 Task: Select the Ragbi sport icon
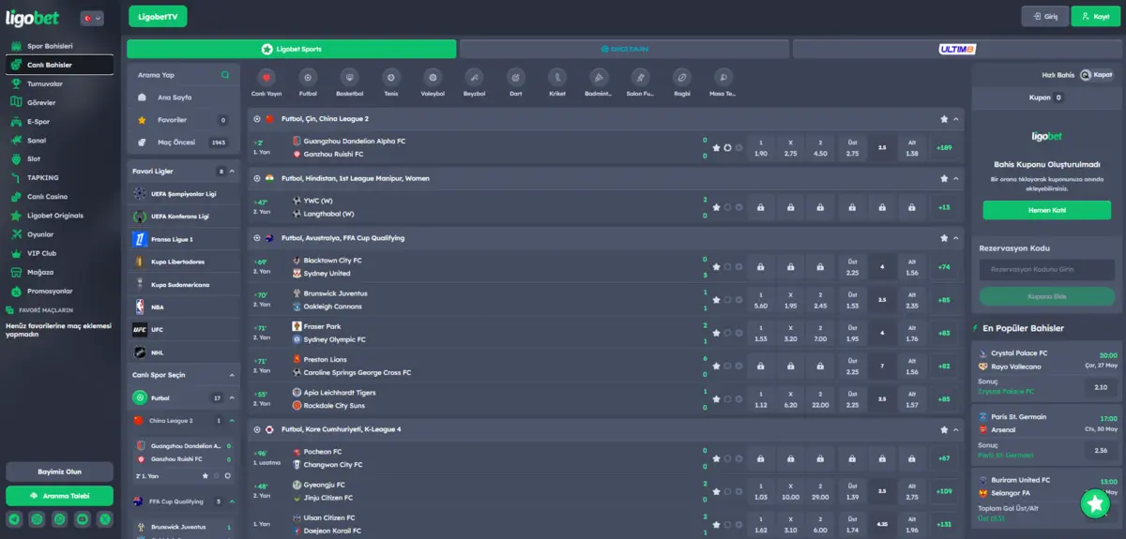click(x=682, y=78)
